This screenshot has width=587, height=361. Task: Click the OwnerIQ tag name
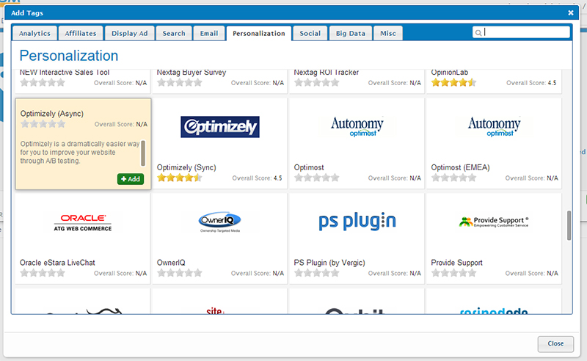point(171,263)
